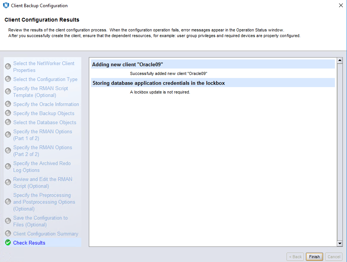
Task: Click the bullet beside Specify the Archived Redo Log Options
Action: pos(8,167)
